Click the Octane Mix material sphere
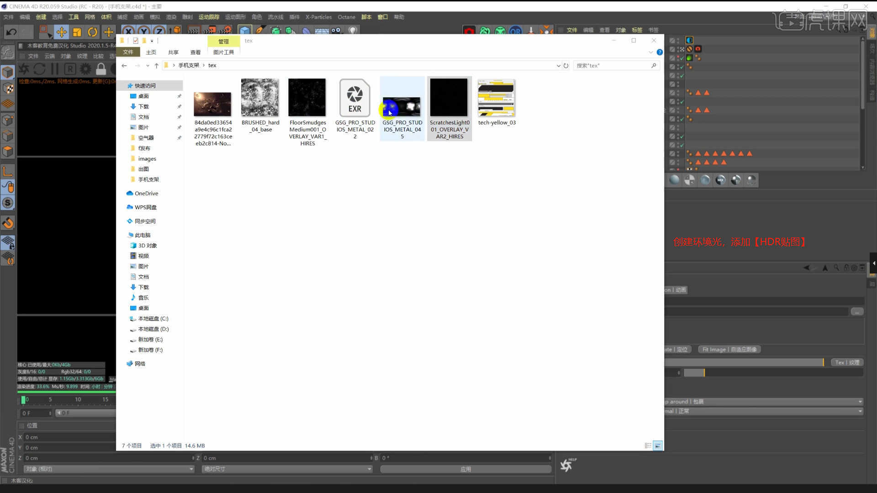The width and height of the screenshot is (877, 493). pos(720,180)
